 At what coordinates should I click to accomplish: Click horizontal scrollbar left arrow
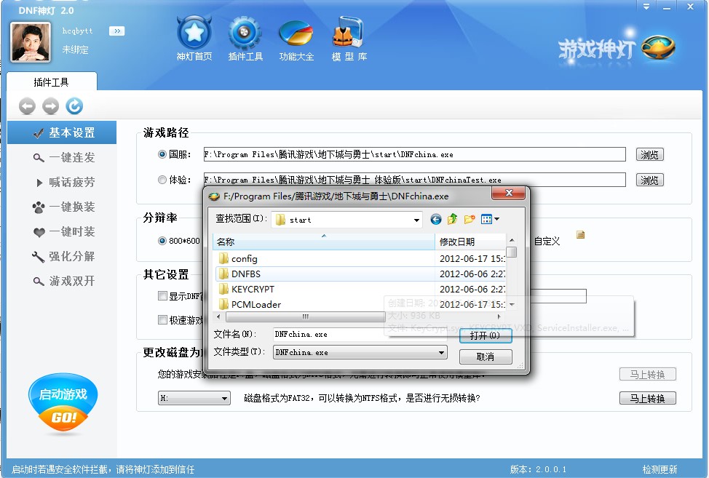point(219,316)
